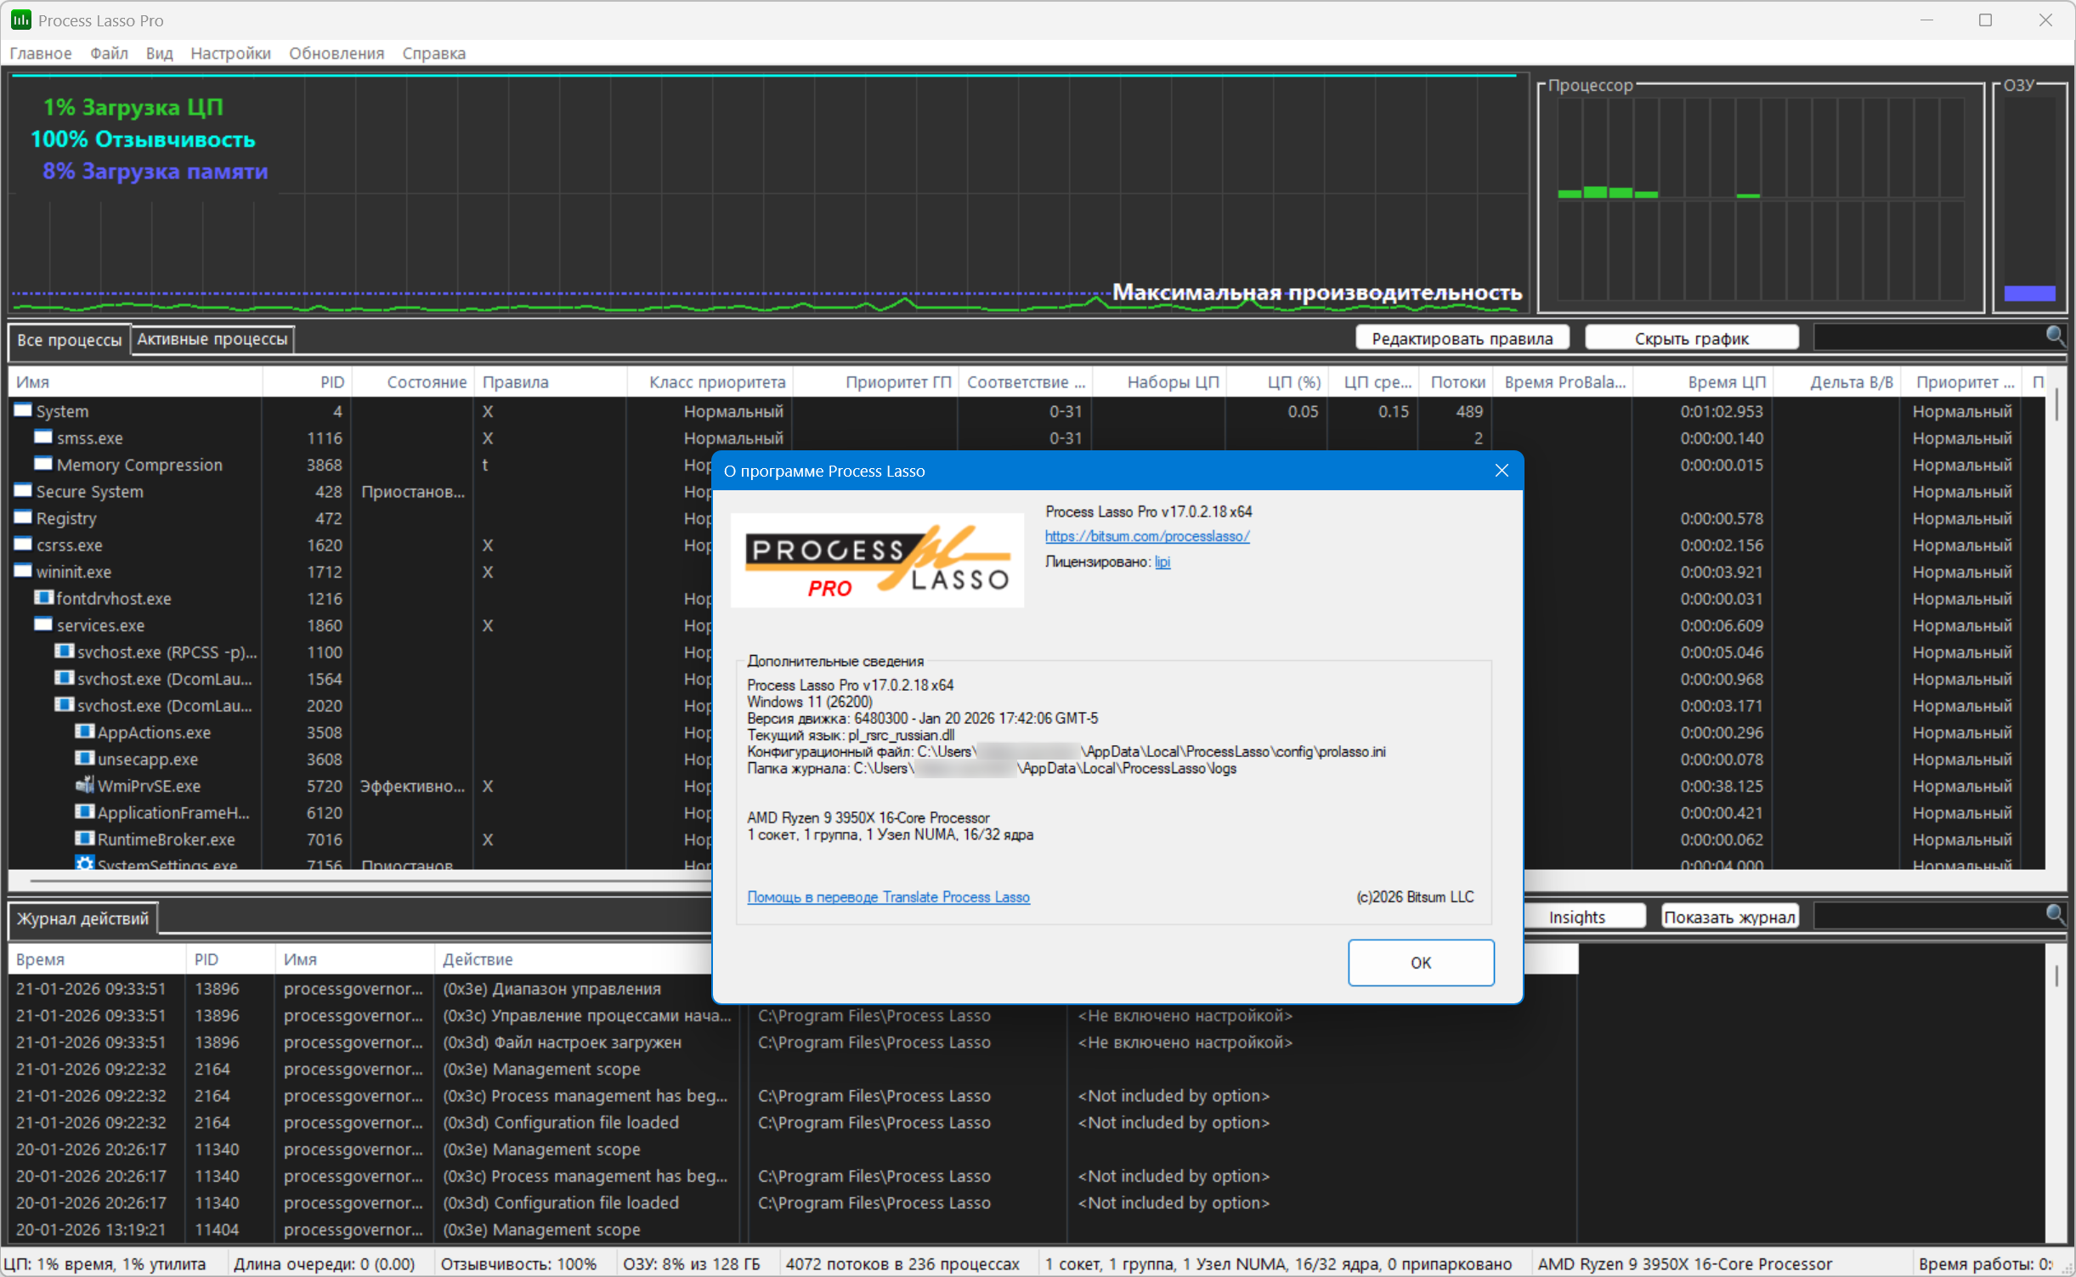Select the Memory Compression process entry

click(x=139, y=465)
